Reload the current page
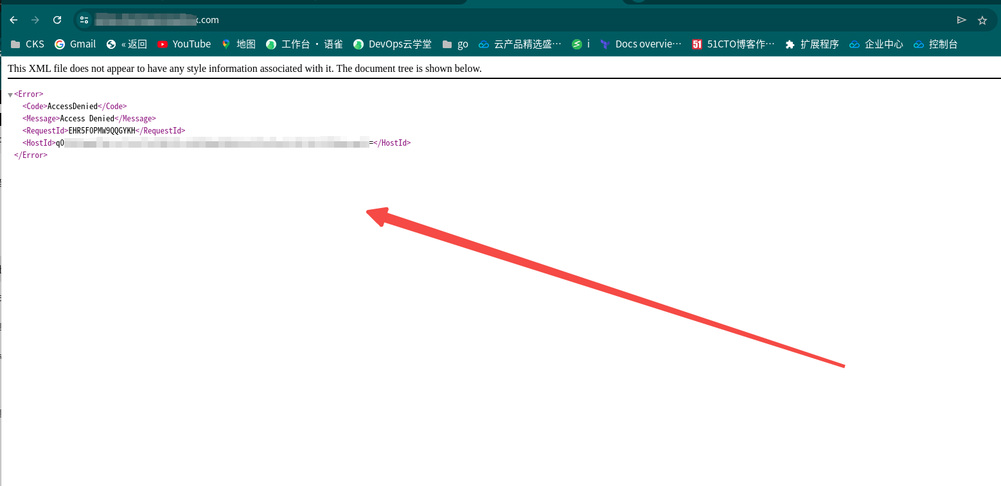Image resolution: width=1001 pixels, height=486 pixels. [x=57, y=20]
